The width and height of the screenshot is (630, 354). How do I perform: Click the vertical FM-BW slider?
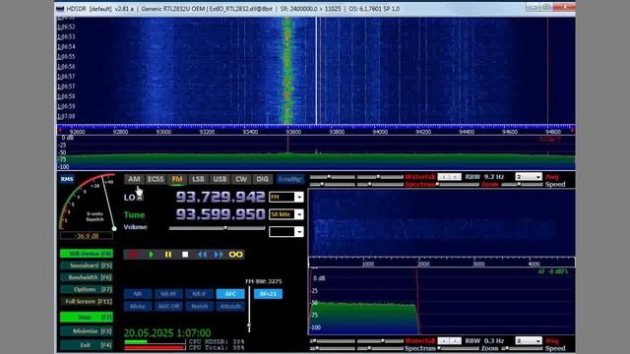pyautogui.click(x=249, y=309)
